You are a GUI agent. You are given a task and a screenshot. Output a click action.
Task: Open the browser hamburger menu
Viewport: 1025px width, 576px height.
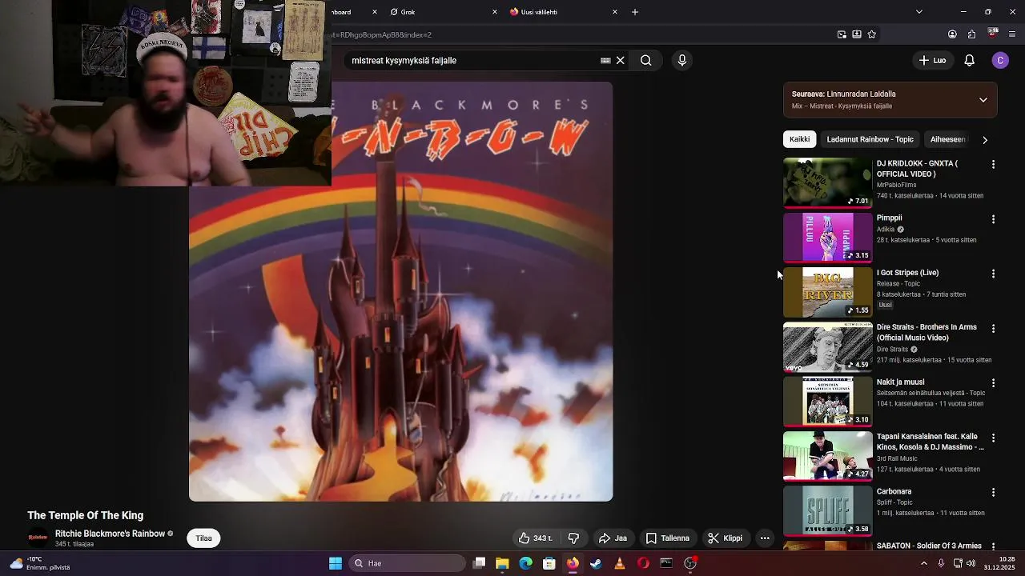coord(1012,34)
